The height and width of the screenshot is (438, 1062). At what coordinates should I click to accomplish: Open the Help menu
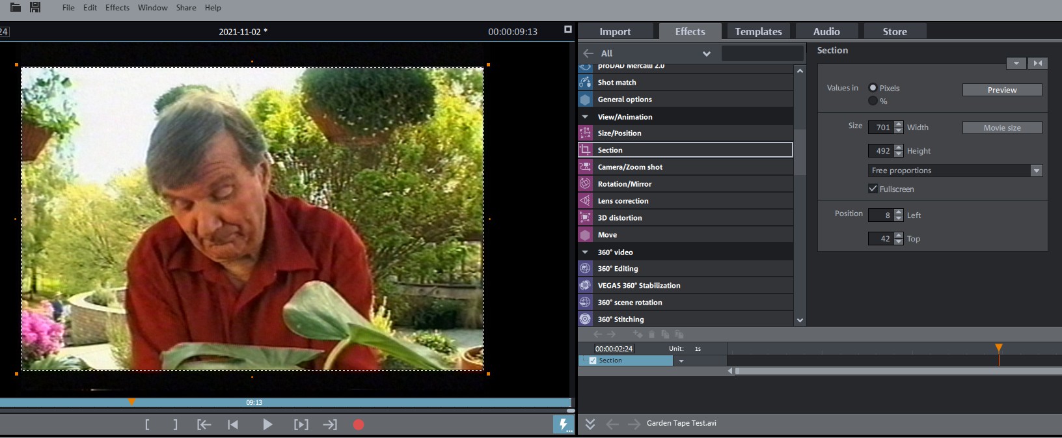pyautogui.click(x=213, y=8)
